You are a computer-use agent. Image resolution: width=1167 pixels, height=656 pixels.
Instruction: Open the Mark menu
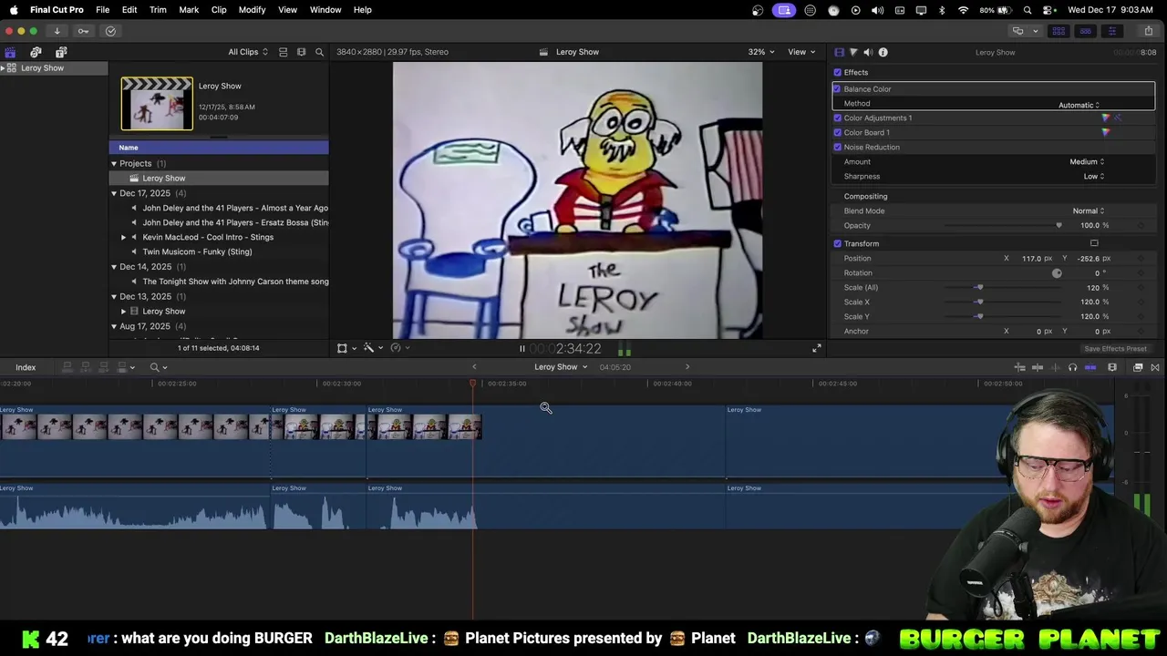[x=189, y=9]
